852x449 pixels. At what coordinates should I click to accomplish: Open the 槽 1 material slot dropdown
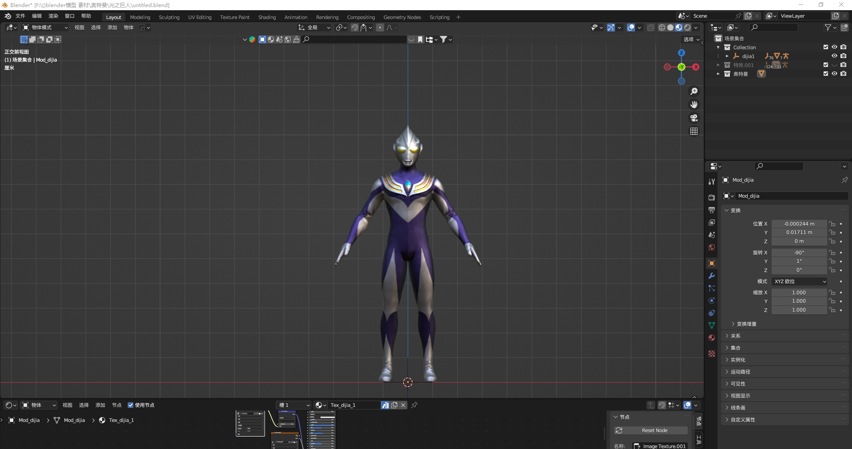pos(293,405)
